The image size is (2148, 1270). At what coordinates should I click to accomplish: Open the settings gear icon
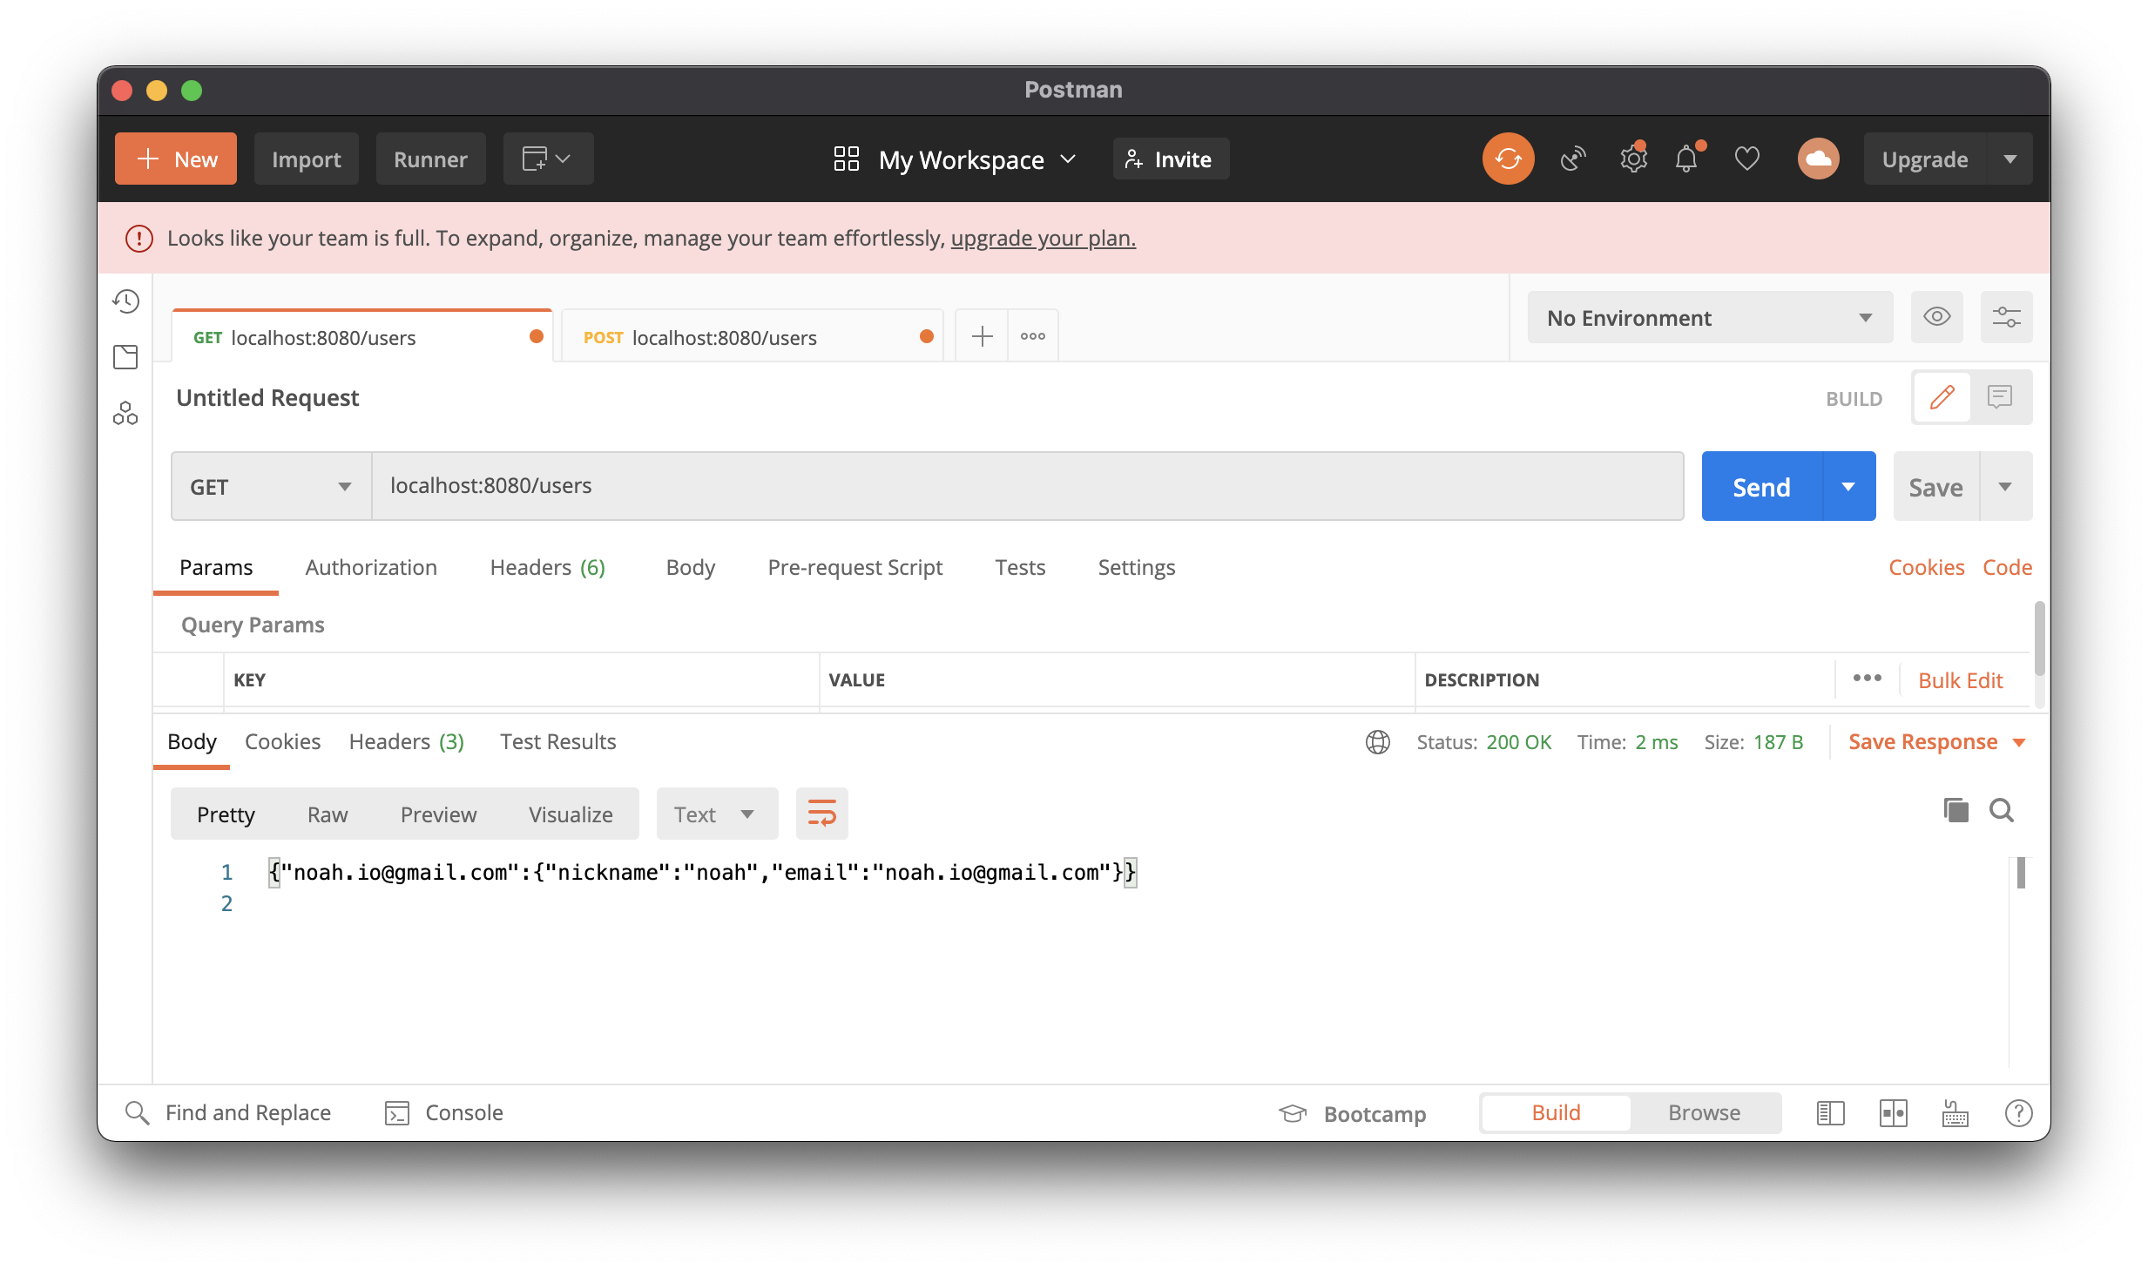tap(1633, 159)
